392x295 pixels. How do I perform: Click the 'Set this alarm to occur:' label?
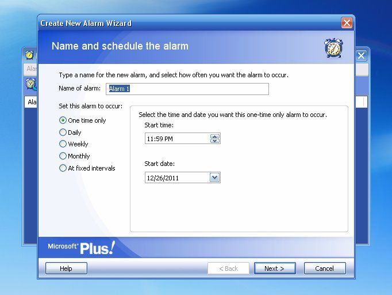pos(90,106)
